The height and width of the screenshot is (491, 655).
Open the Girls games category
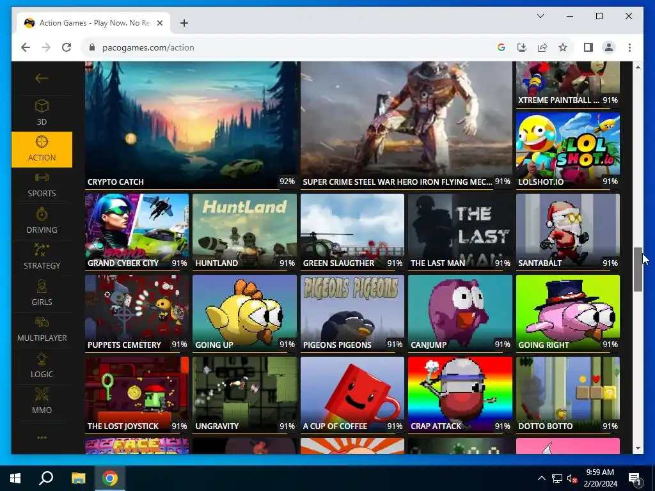click(x=42, y=293)
